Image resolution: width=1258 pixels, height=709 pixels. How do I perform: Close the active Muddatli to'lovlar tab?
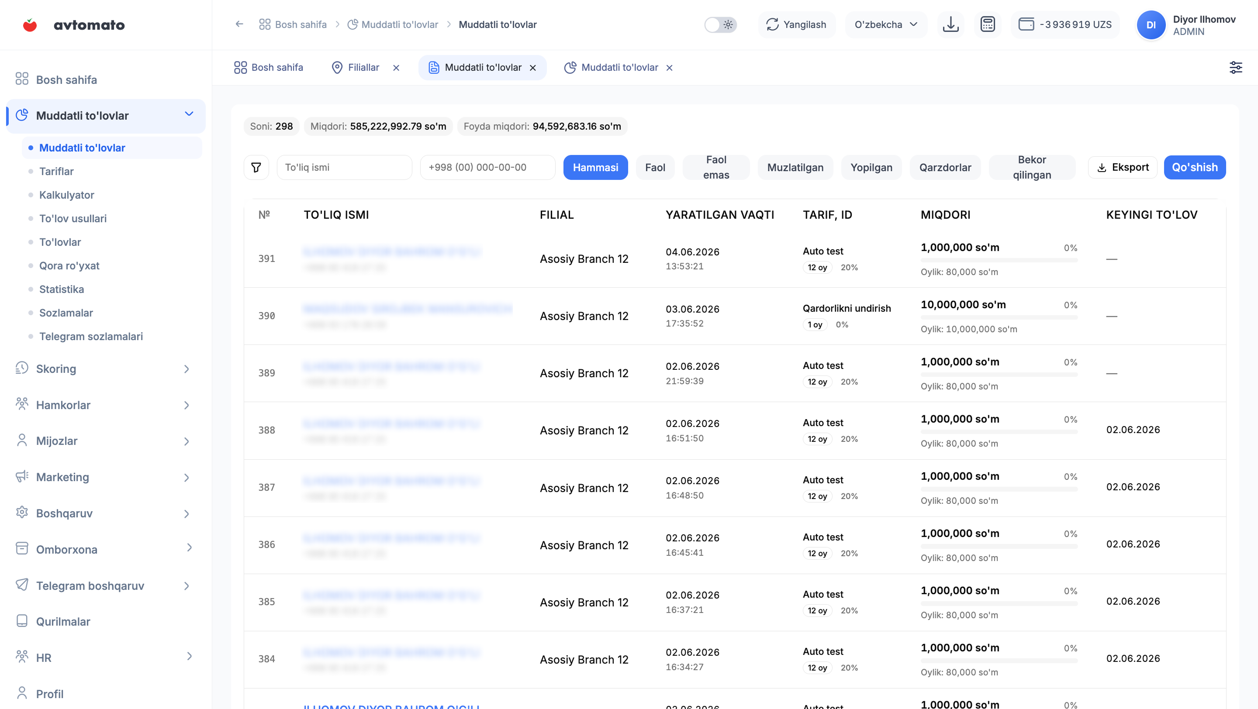click(x=533, y=68)
